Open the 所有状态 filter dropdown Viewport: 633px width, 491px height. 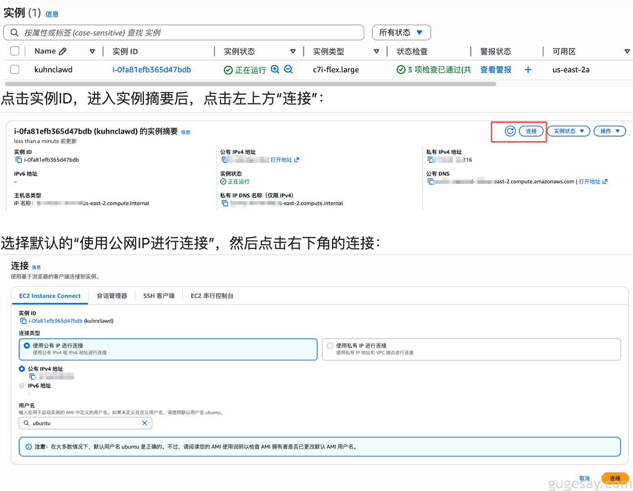pos(401,32)
